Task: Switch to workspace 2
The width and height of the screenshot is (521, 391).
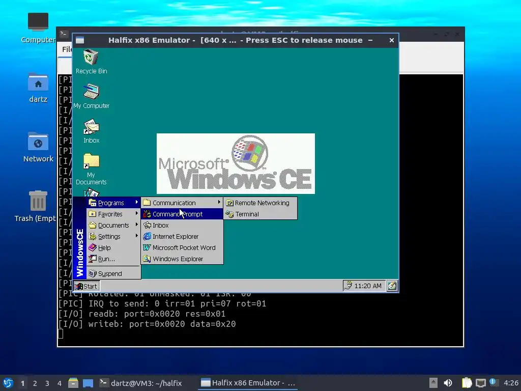Action: pyautogui.click(x=35, y=383)
